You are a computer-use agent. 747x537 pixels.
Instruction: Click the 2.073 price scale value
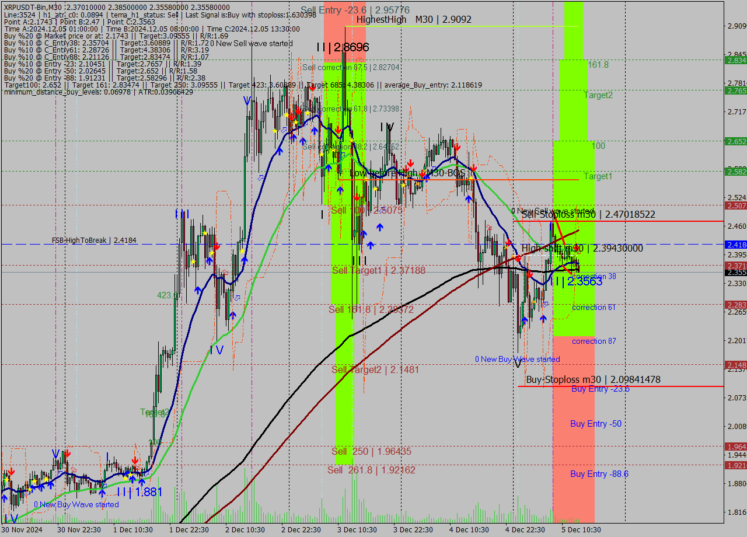736,397
